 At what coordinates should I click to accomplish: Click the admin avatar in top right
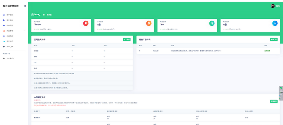coord(272,6)
